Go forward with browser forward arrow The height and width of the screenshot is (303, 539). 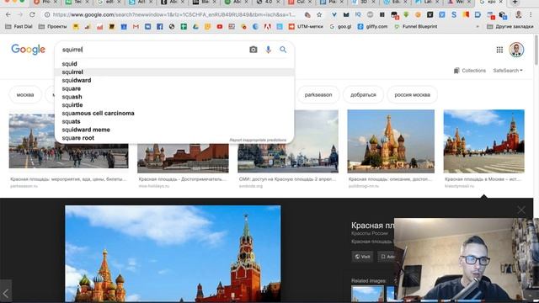pyautogui.click(x=20, y=15)
